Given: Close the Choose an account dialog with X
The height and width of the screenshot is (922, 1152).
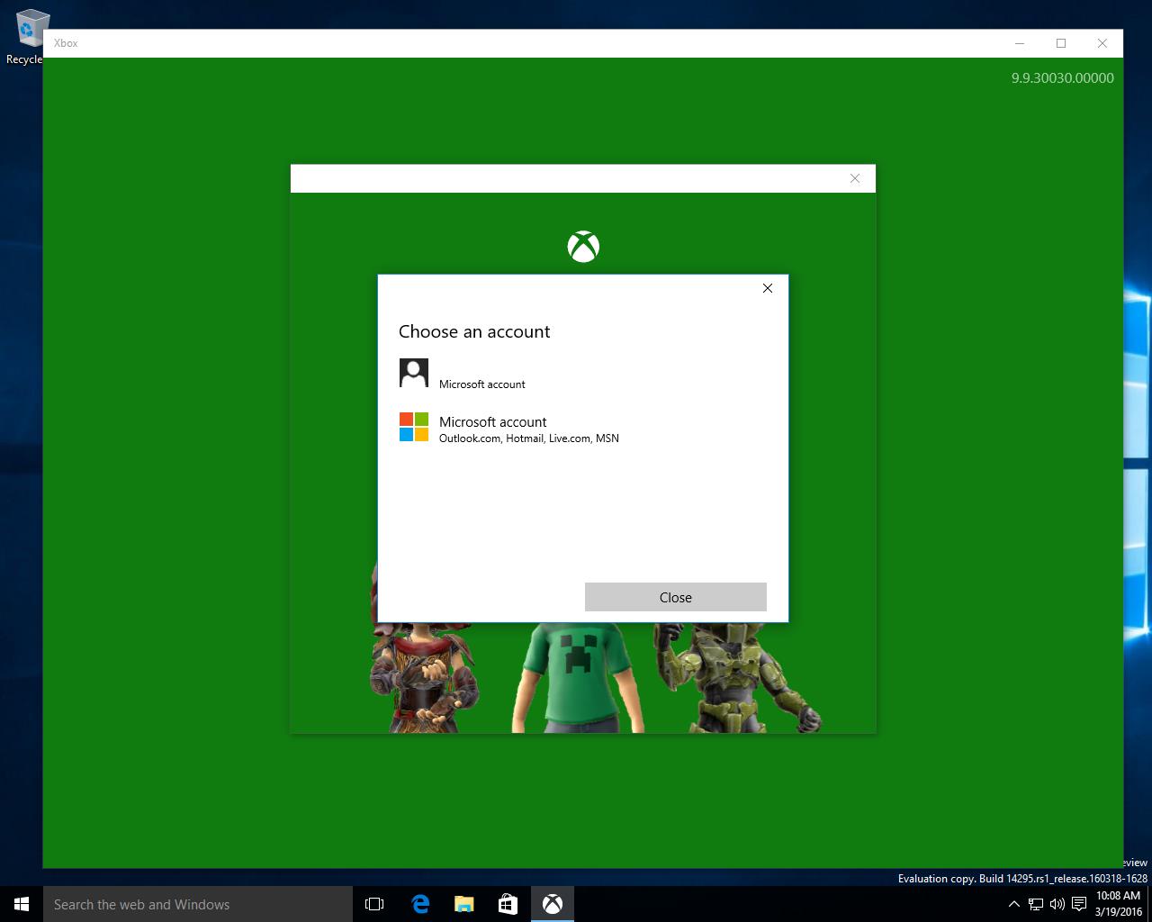Looking at the screenshot, I should click(768, 288).
